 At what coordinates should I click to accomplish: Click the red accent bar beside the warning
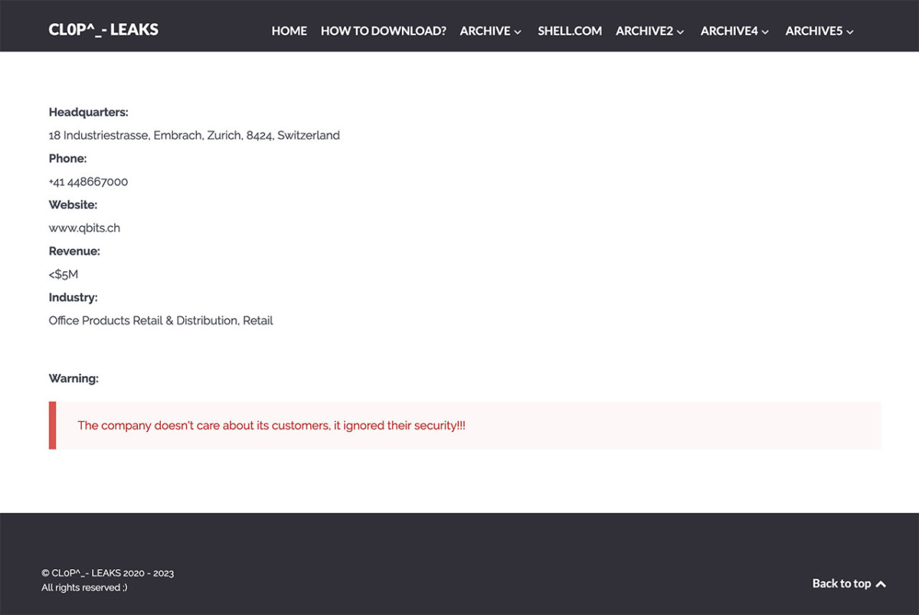coord(51,425)
